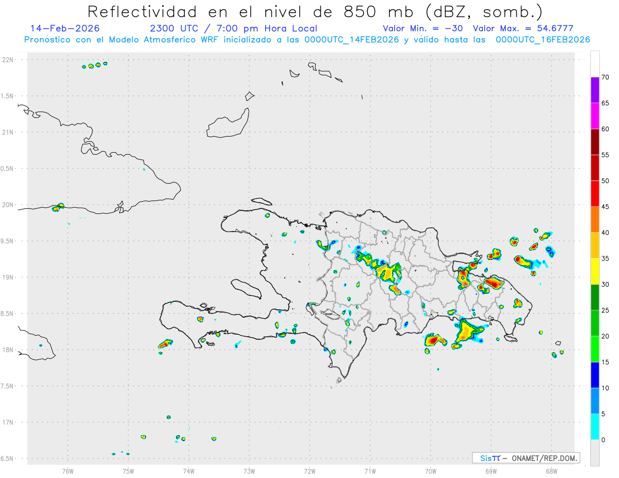The image size is (619, 478).
Task: Select the 'Valor Max. = 54.6777' value
Action: [x=523, y=28]
